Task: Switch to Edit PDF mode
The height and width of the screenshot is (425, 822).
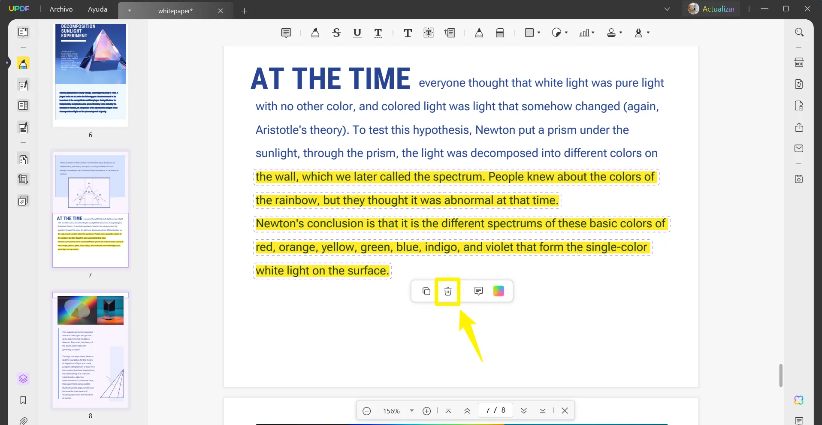Action: pyautogui.click(x=23, y=85)
